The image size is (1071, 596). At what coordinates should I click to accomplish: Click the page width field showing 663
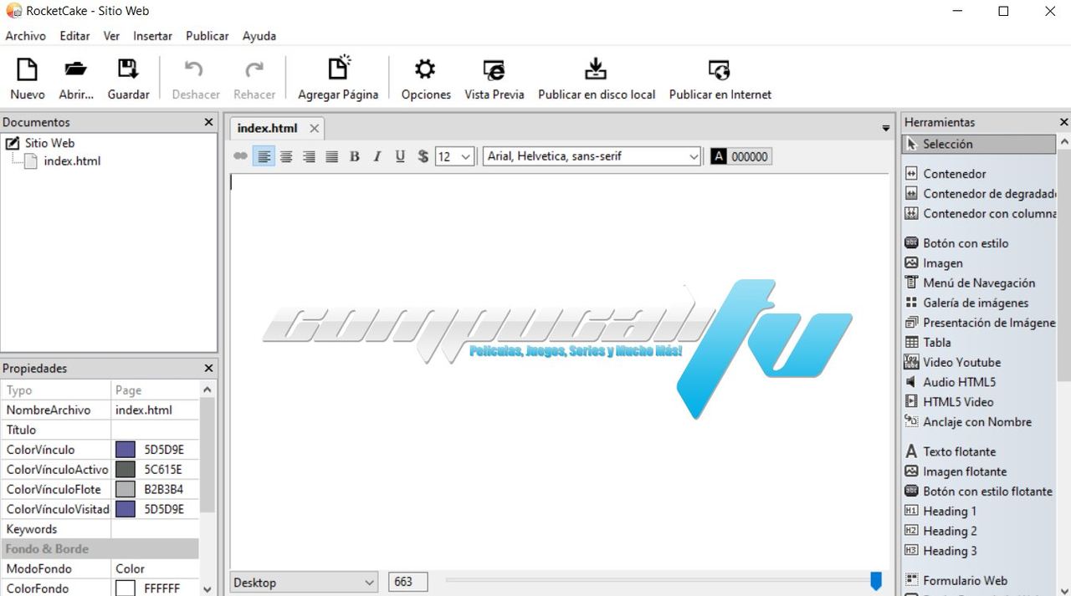coord(408,582)
